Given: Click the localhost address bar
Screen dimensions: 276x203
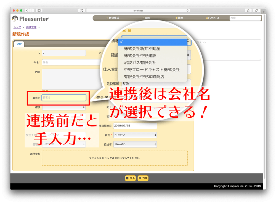Looking at the screenshot, I should tap(138, 10).
